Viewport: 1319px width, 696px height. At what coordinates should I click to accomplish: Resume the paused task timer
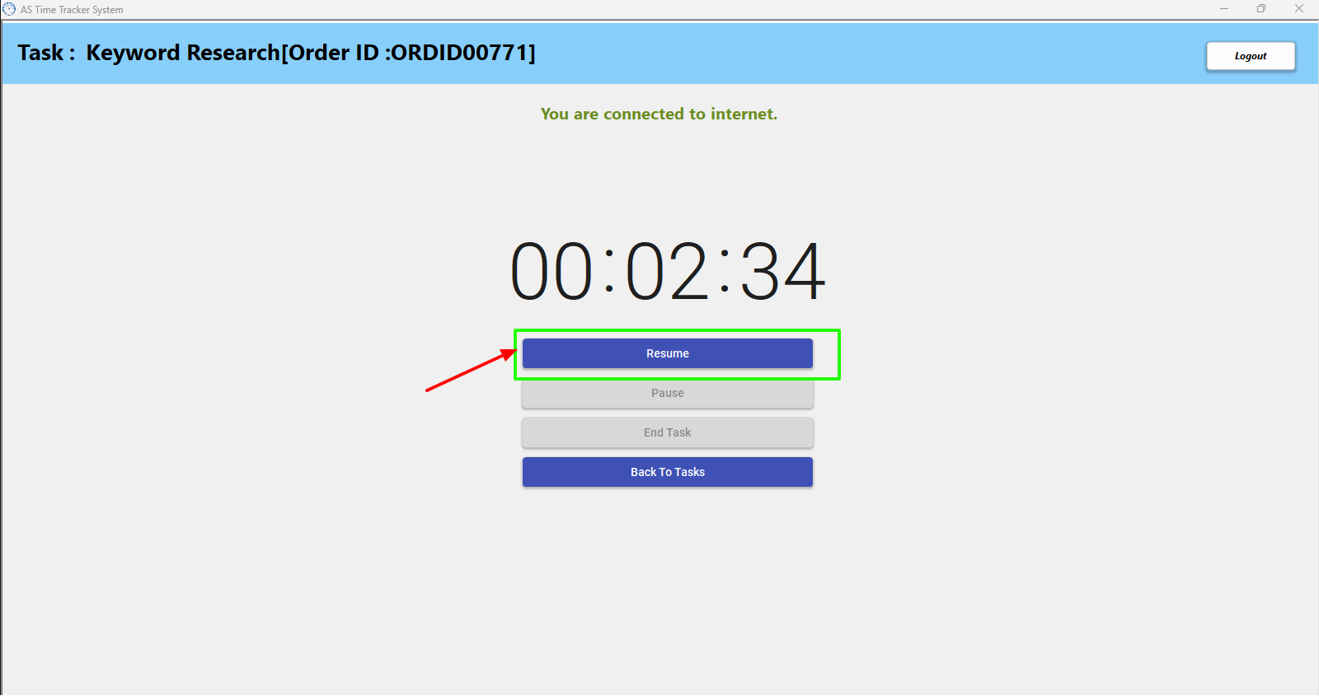(x=667, y=353)
